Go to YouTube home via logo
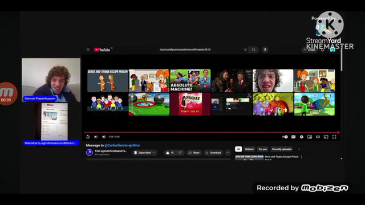 pyautogui.click(x=102, y=50)
